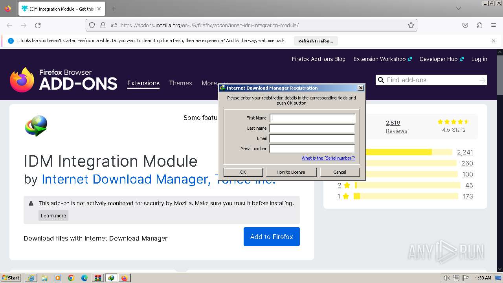
Task: Click the one-star rating bar
Action: coord(406,196)
